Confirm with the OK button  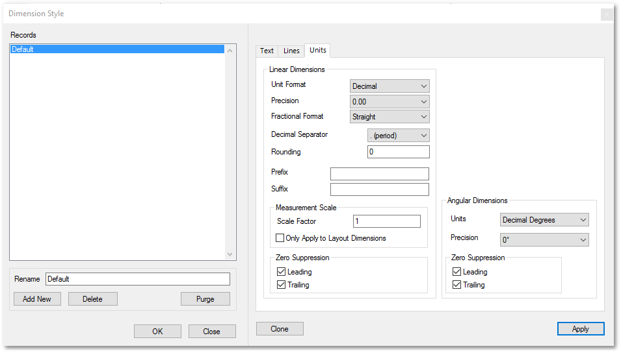[157, 331]
